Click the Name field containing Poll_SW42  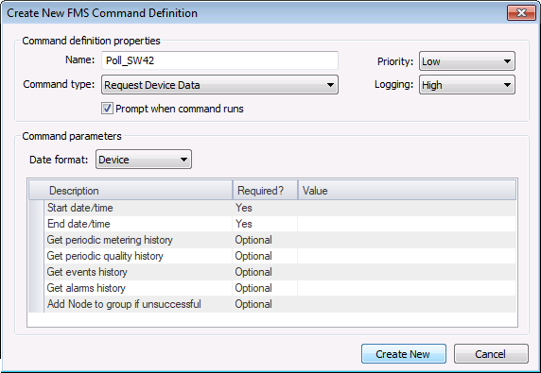[x=219, y=60]
